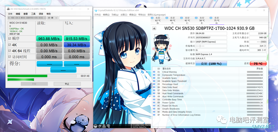Click status orb for Power Cycles row
The width and height of the screenshot is (278, 132).
154,103
